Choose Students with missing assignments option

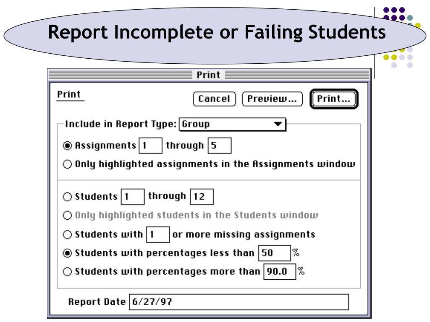point(67,234)
